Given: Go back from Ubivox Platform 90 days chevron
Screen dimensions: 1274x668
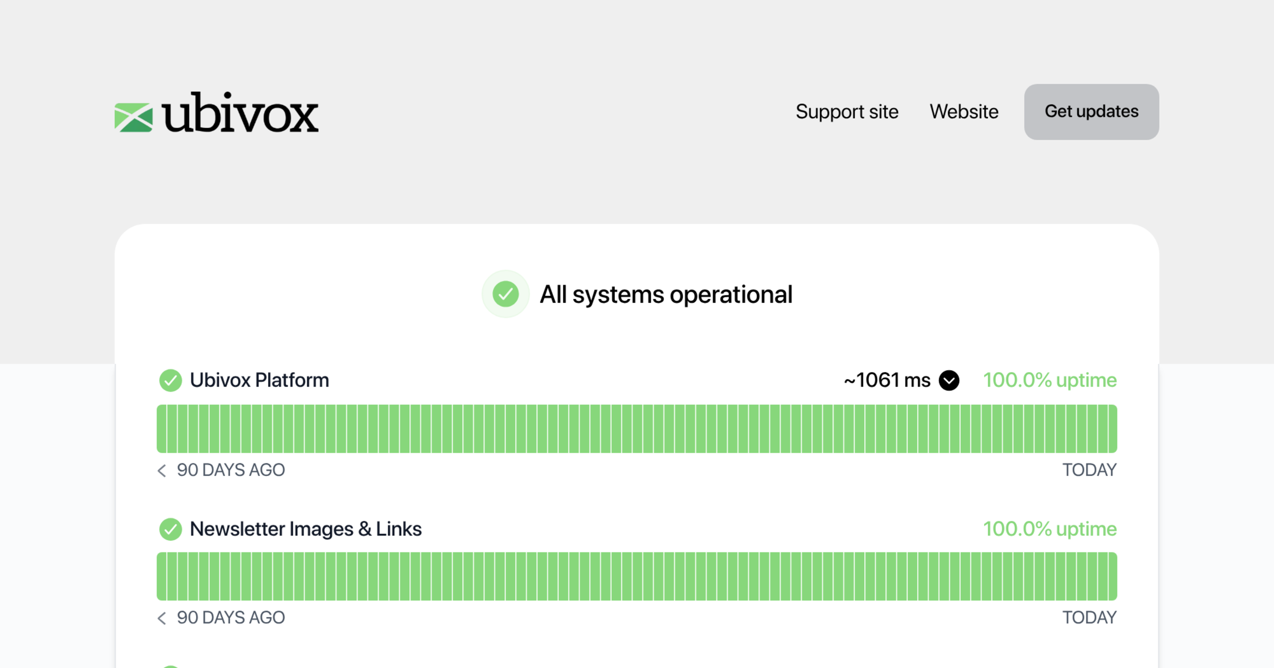Looking at the screenshot, I should (162, 470).
